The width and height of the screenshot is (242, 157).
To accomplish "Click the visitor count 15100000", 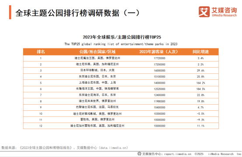I will [159, 77].
